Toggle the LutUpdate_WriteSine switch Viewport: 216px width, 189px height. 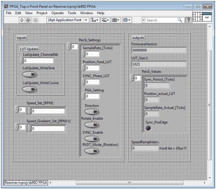coord(30,75)
